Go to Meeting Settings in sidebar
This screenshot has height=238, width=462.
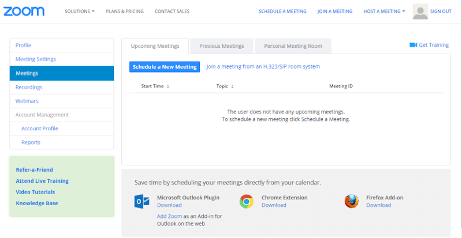tap(36, 59)
